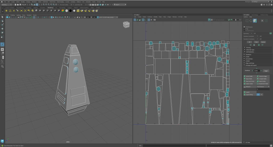Viewport: 273px width, 147px height.
Task: Switch to the Poly Modeling shelf tab
Action: 20,8
